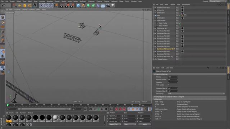The height and width of the screenshot is (129, 230).
Task: Select the workplane icon in left toolbar
Action: 3,68
